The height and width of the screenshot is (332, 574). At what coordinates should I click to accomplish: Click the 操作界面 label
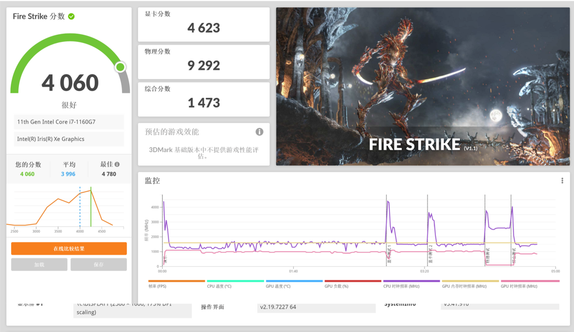tap(213, 307)
